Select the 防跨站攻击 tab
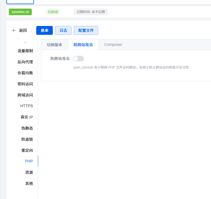 (x=83, y=45)
